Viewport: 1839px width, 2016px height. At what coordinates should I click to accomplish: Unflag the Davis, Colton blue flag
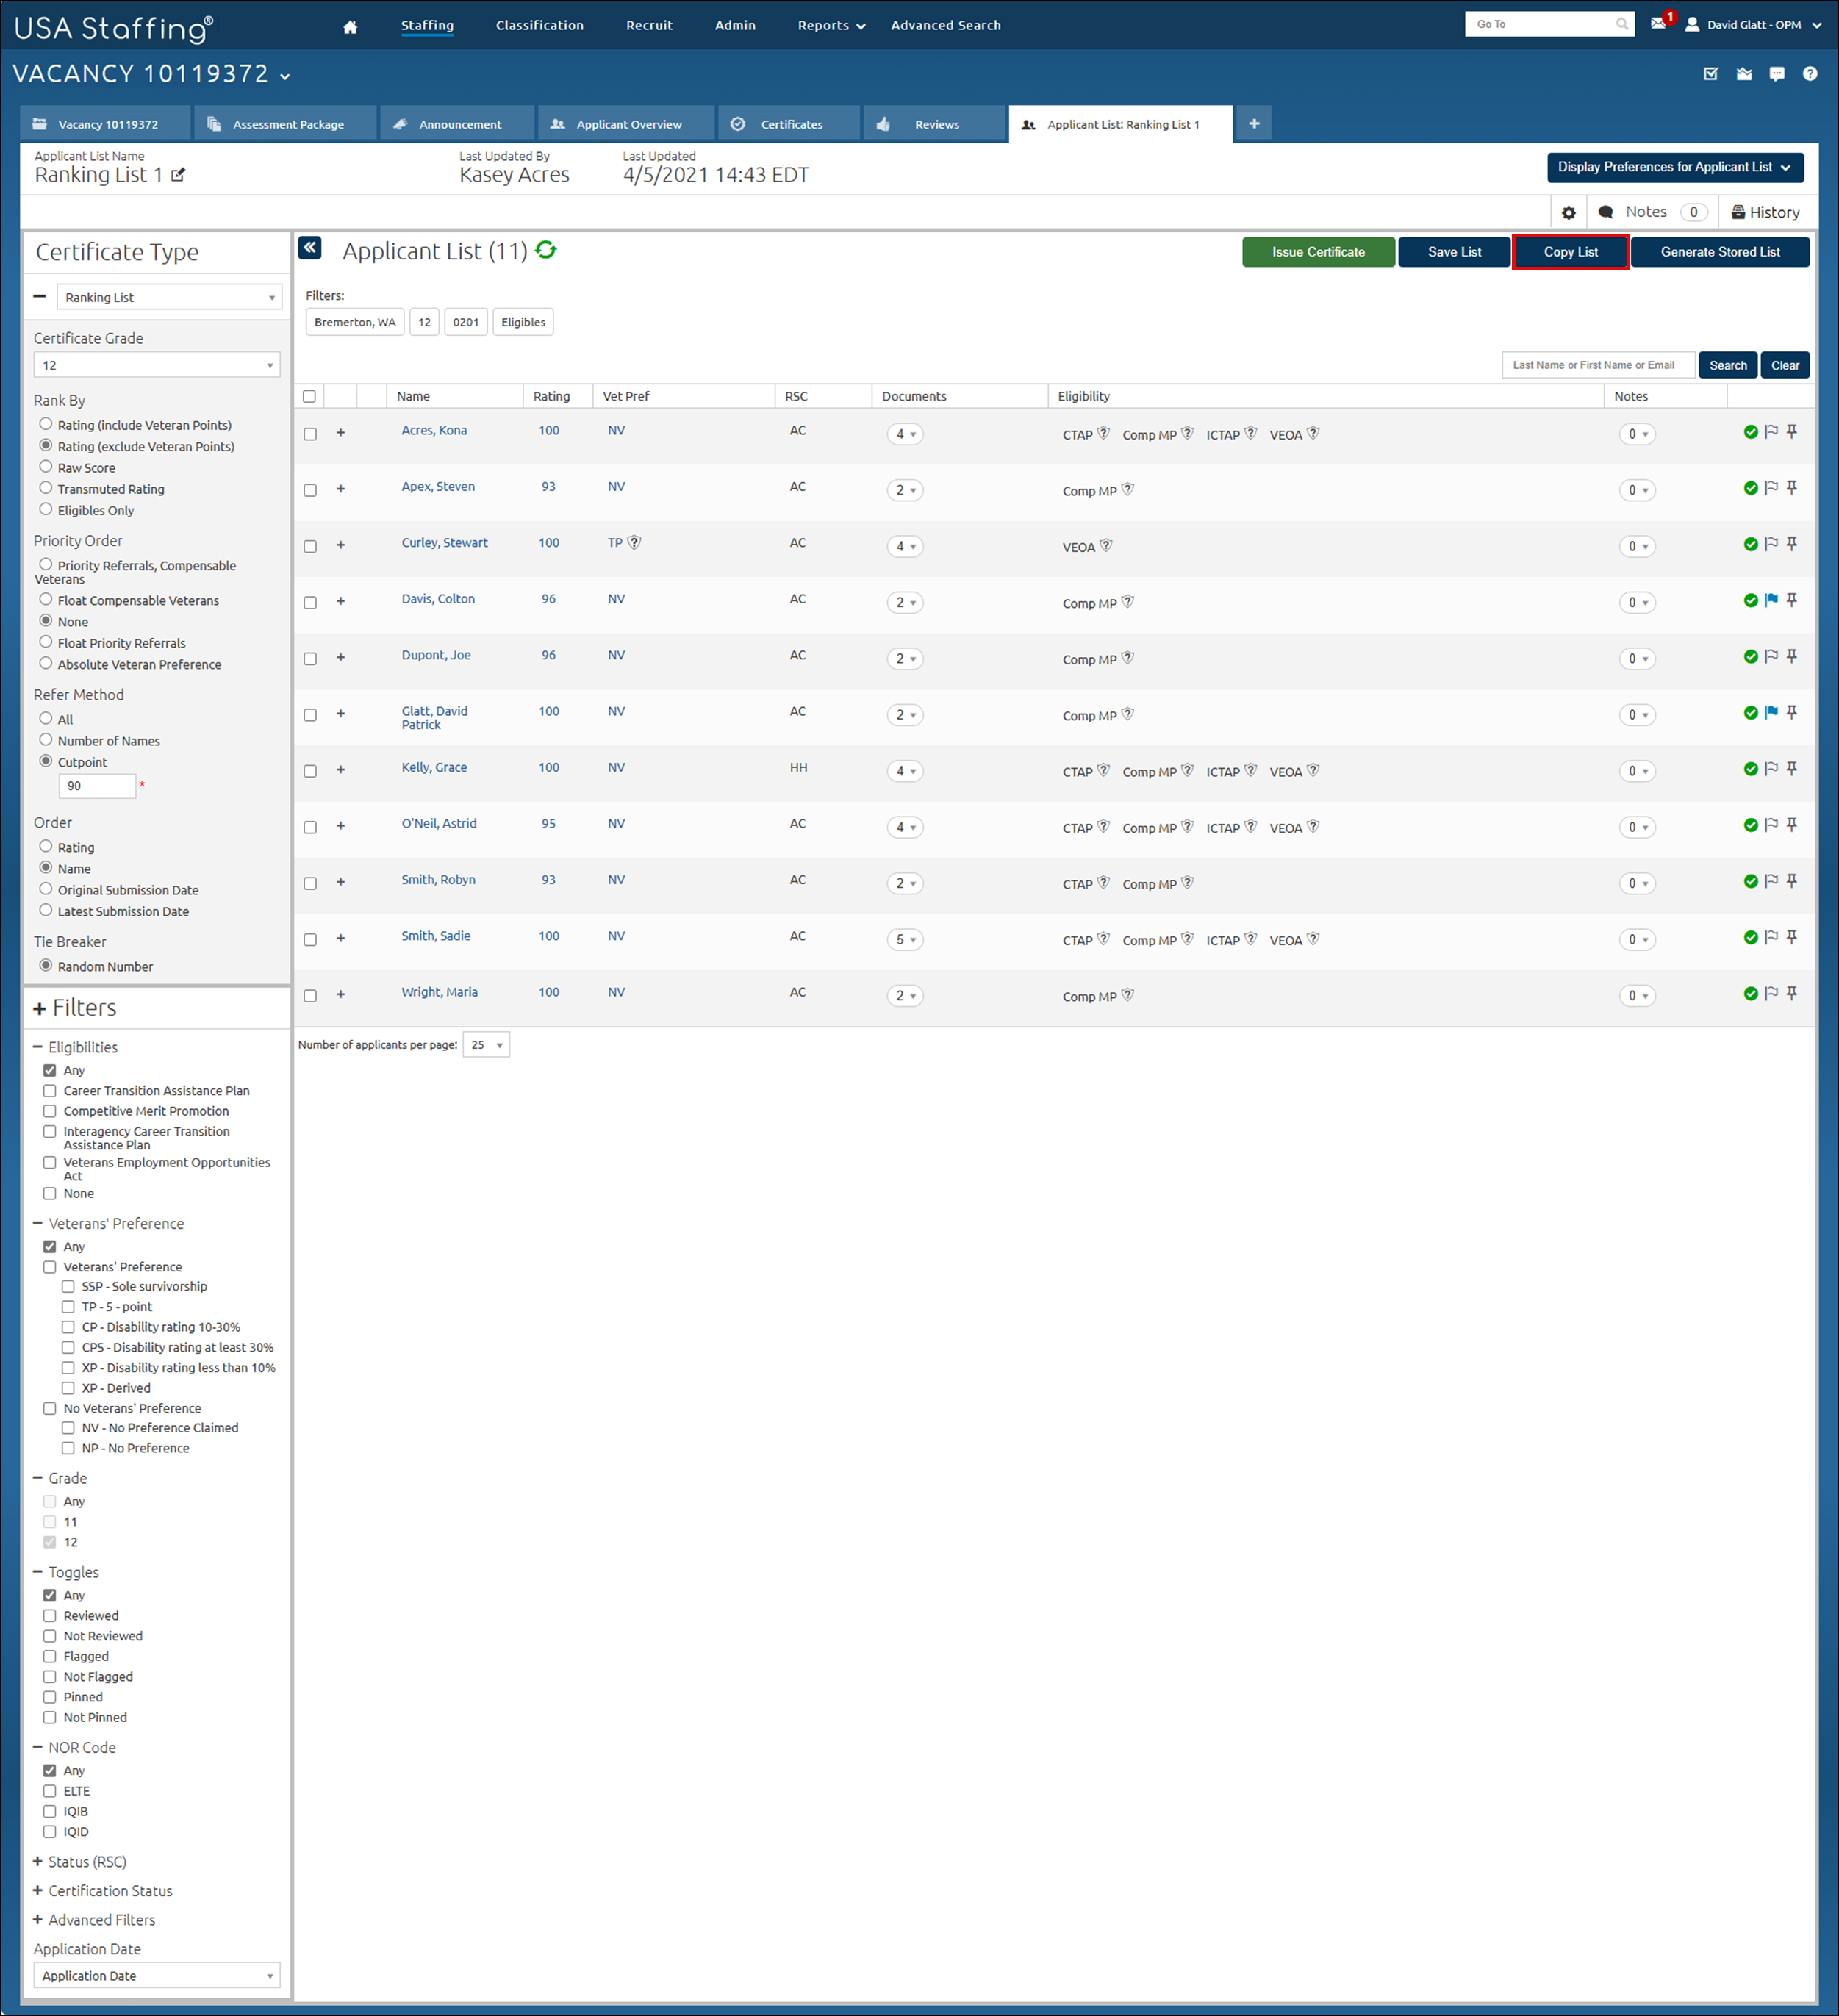click(x=1771, y=600)
